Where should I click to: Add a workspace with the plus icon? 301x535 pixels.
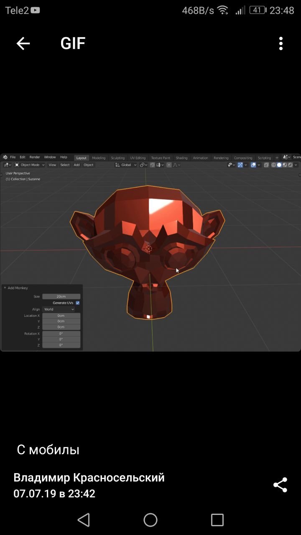click(277, 158)
